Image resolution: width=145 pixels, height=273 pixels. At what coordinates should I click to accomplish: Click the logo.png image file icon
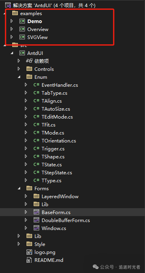[29, 252]
